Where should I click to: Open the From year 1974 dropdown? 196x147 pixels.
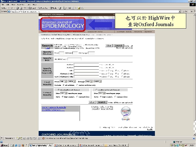pos(72,81)
